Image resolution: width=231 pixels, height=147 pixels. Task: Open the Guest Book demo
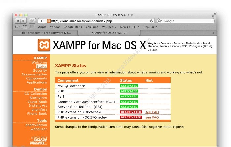tap(37, 102)
